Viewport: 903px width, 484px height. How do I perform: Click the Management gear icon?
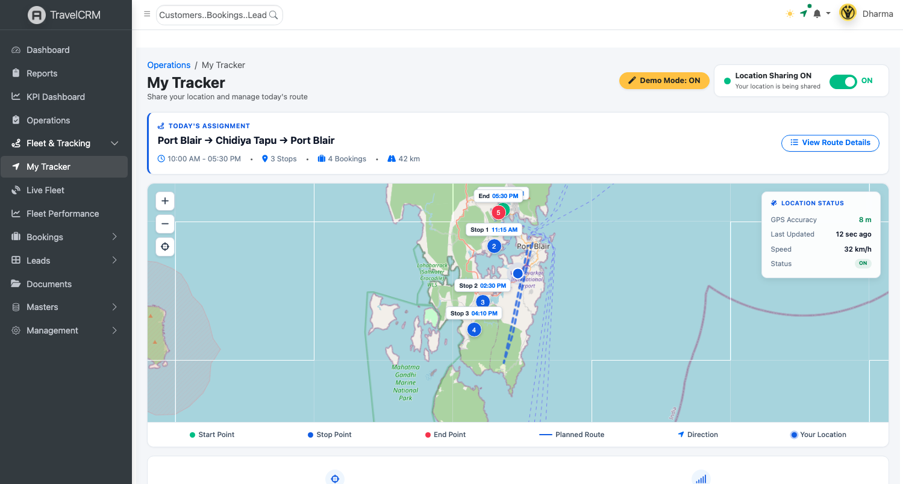coord(16,330)
